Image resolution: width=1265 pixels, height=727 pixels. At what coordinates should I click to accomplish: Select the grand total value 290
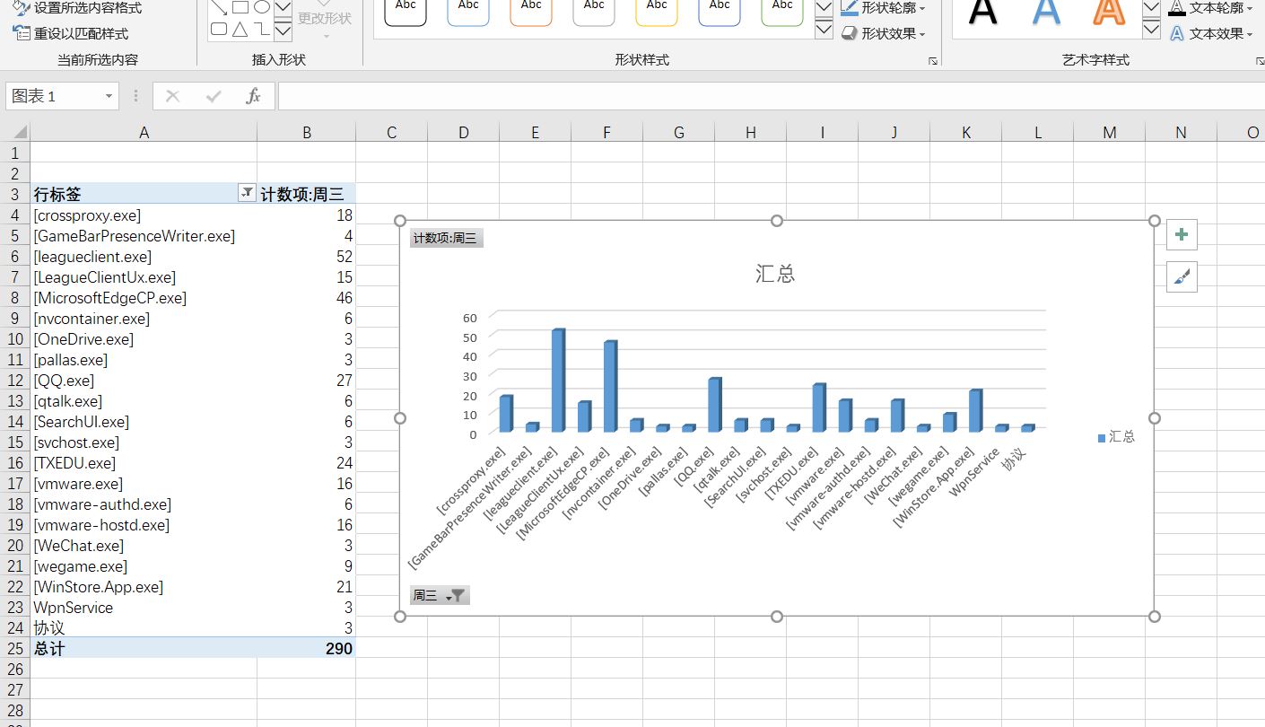coord(306,648)
